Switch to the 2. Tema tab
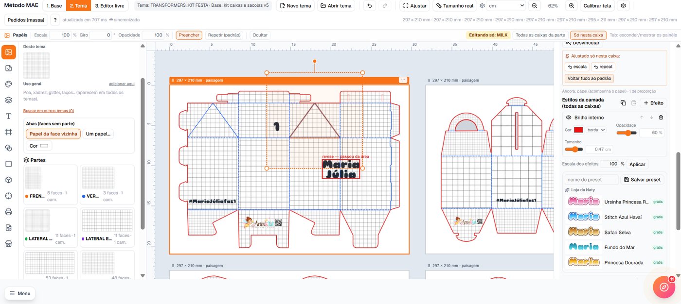This screenshot has height=304, width=681. pyautogui.click(x=78, y=6)
